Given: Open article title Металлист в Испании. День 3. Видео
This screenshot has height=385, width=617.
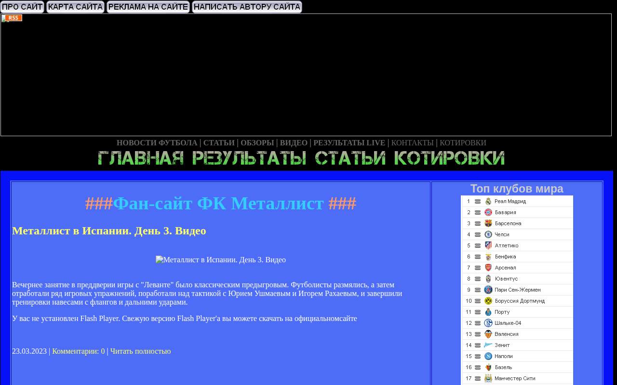Looking at the screenshot, I should coord(109,231).
